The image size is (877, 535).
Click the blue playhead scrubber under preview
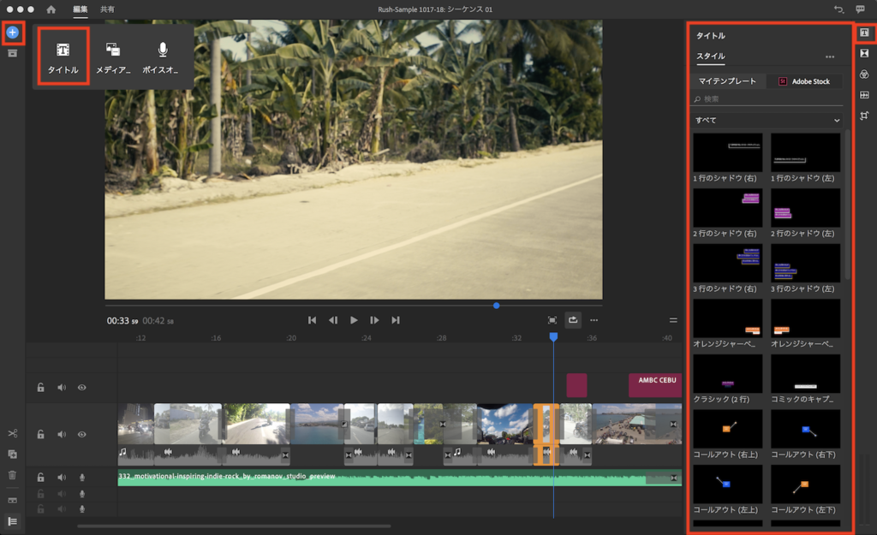click(x=496, y=306)
